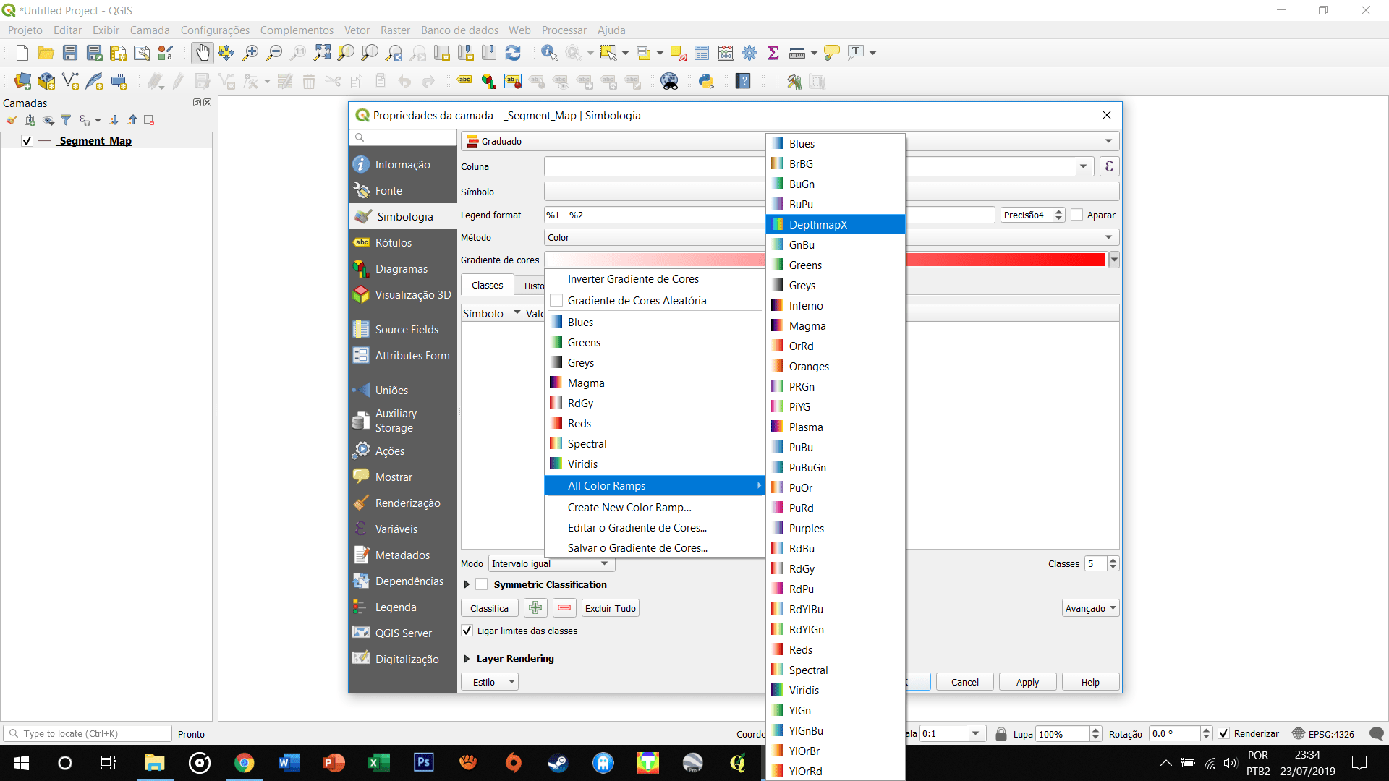
Task: Select the Zoom In tool
Action: 250,52
